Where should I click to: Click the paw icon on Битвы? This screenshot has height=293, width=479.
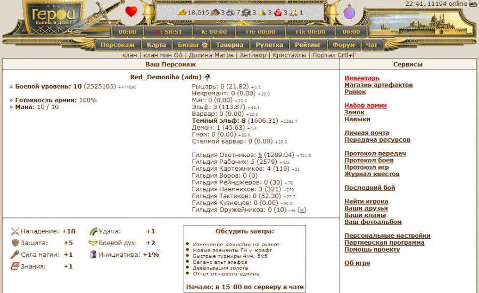[x=204, y=45]
